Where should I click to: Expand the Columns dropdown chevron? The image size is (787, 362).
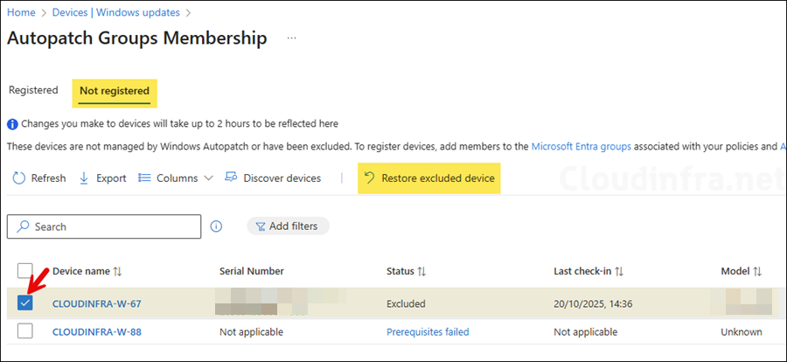tap(209, 178)
